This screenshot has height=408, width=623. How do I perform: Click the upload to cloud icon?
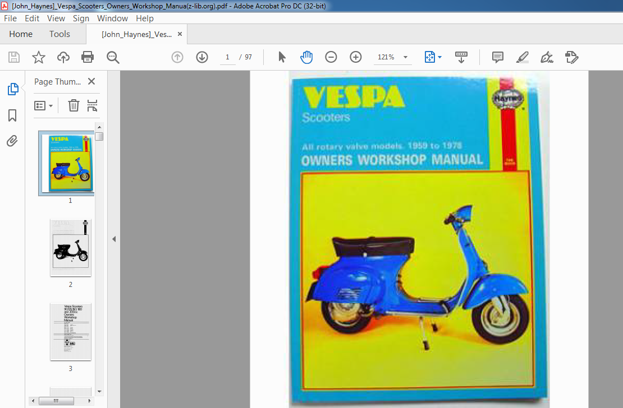[63, 57]
